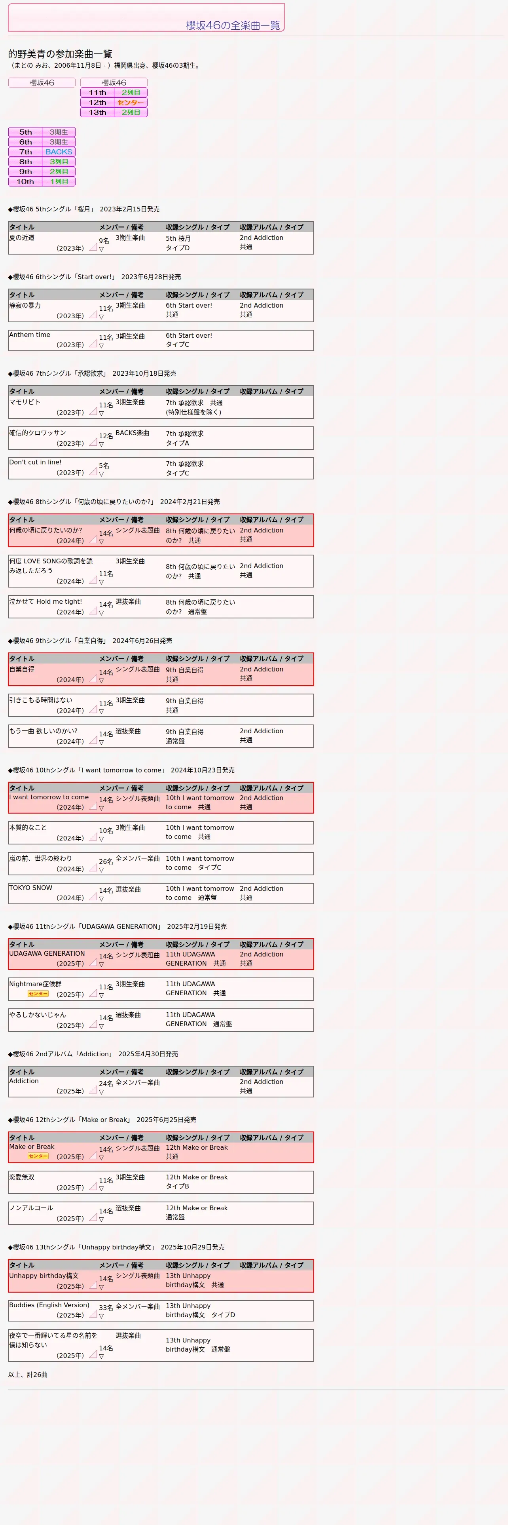This screenshot has width=508, height=1525.
Task: Click the 櫻坂46 label above the 5th button
Action: (x=42, y=83)
